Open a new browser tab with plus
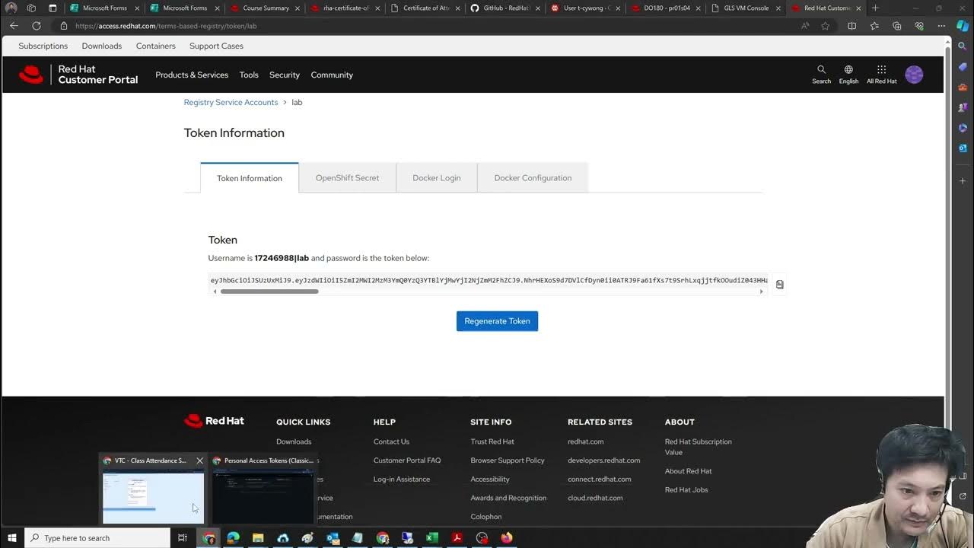Screen dimensions: 974x548 (x=875, y=8)
